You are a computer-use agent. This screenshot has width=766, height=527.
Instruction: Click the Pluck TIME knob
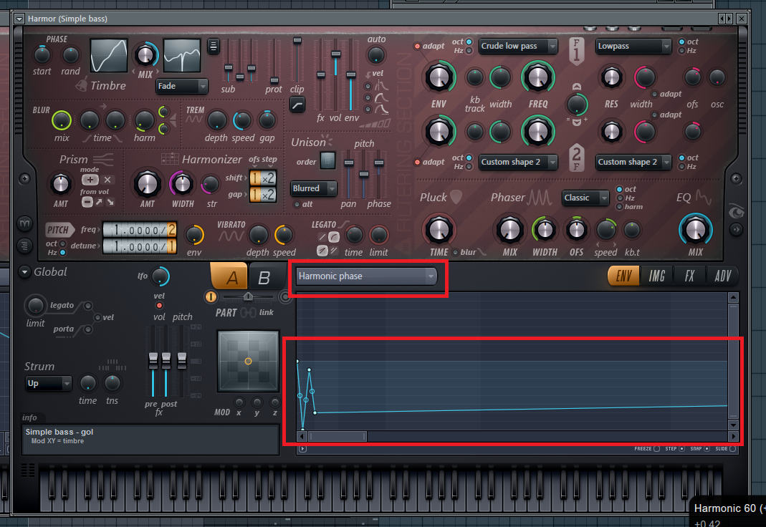[x=439, y=229]
